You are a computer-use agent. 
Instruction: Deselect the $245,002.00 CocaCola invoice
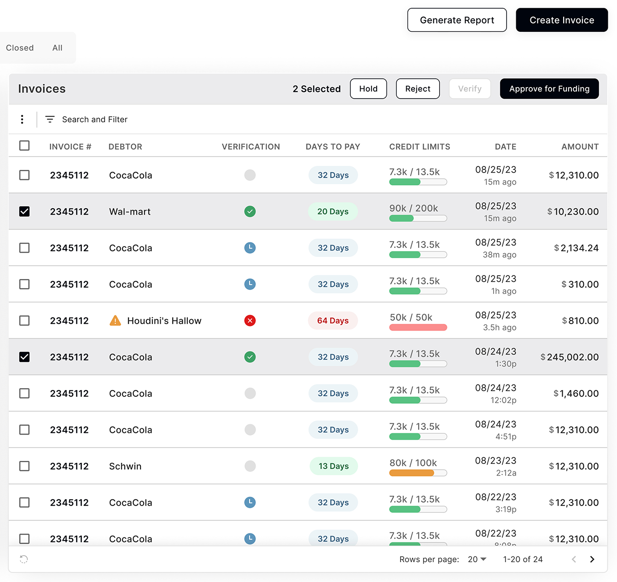24,357
